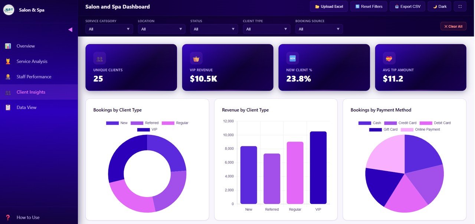
Task: Go to Staff Performance in the sidebar
Action: click(x=34, y=77)
